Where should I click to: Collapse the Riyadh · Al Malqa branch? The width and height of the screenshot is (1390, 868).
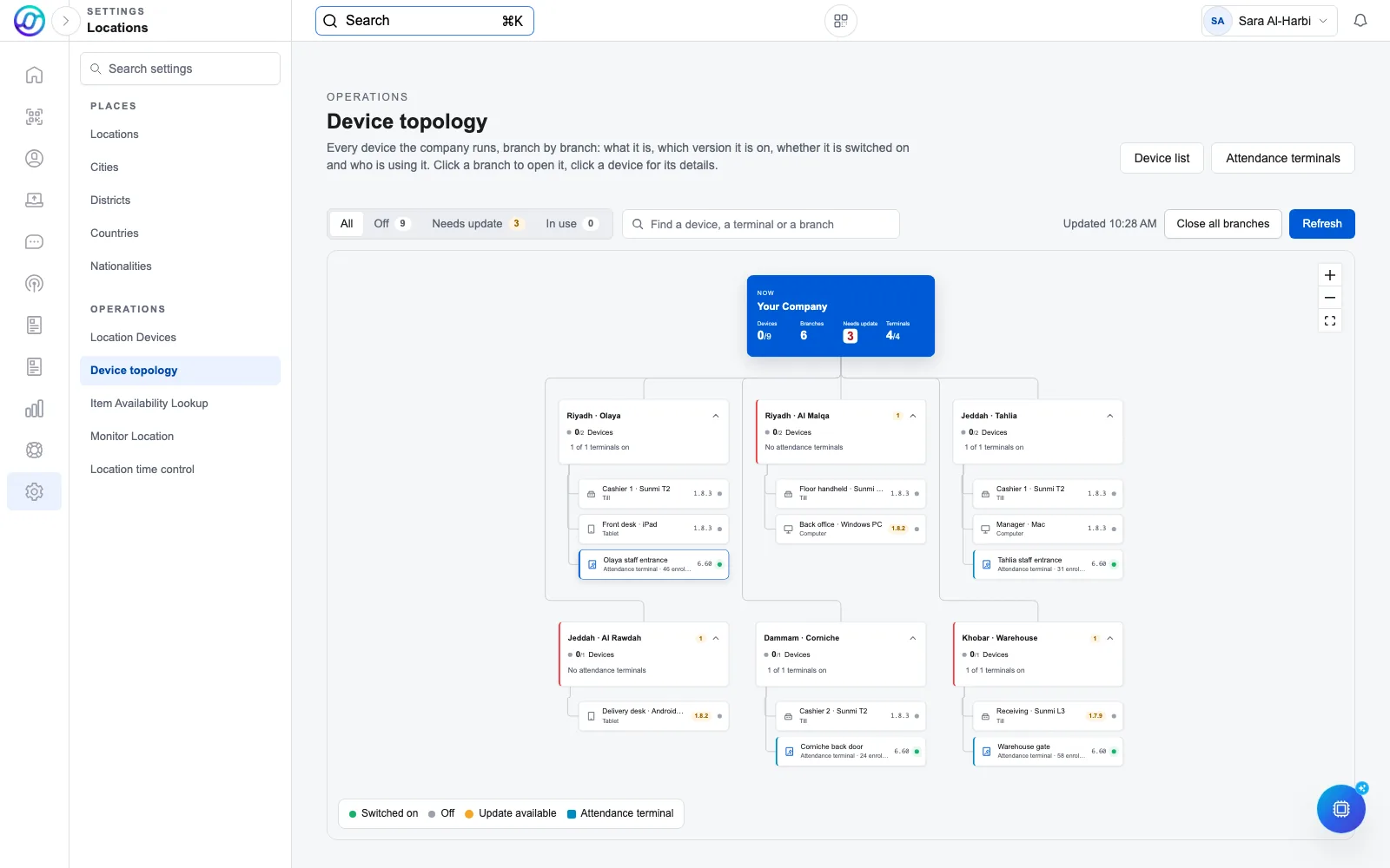(x=913, y=416)
